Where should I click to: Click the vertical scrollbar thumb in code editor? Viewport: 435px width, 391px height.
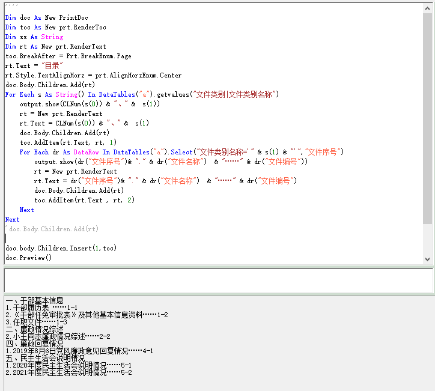tap(428, 118)
